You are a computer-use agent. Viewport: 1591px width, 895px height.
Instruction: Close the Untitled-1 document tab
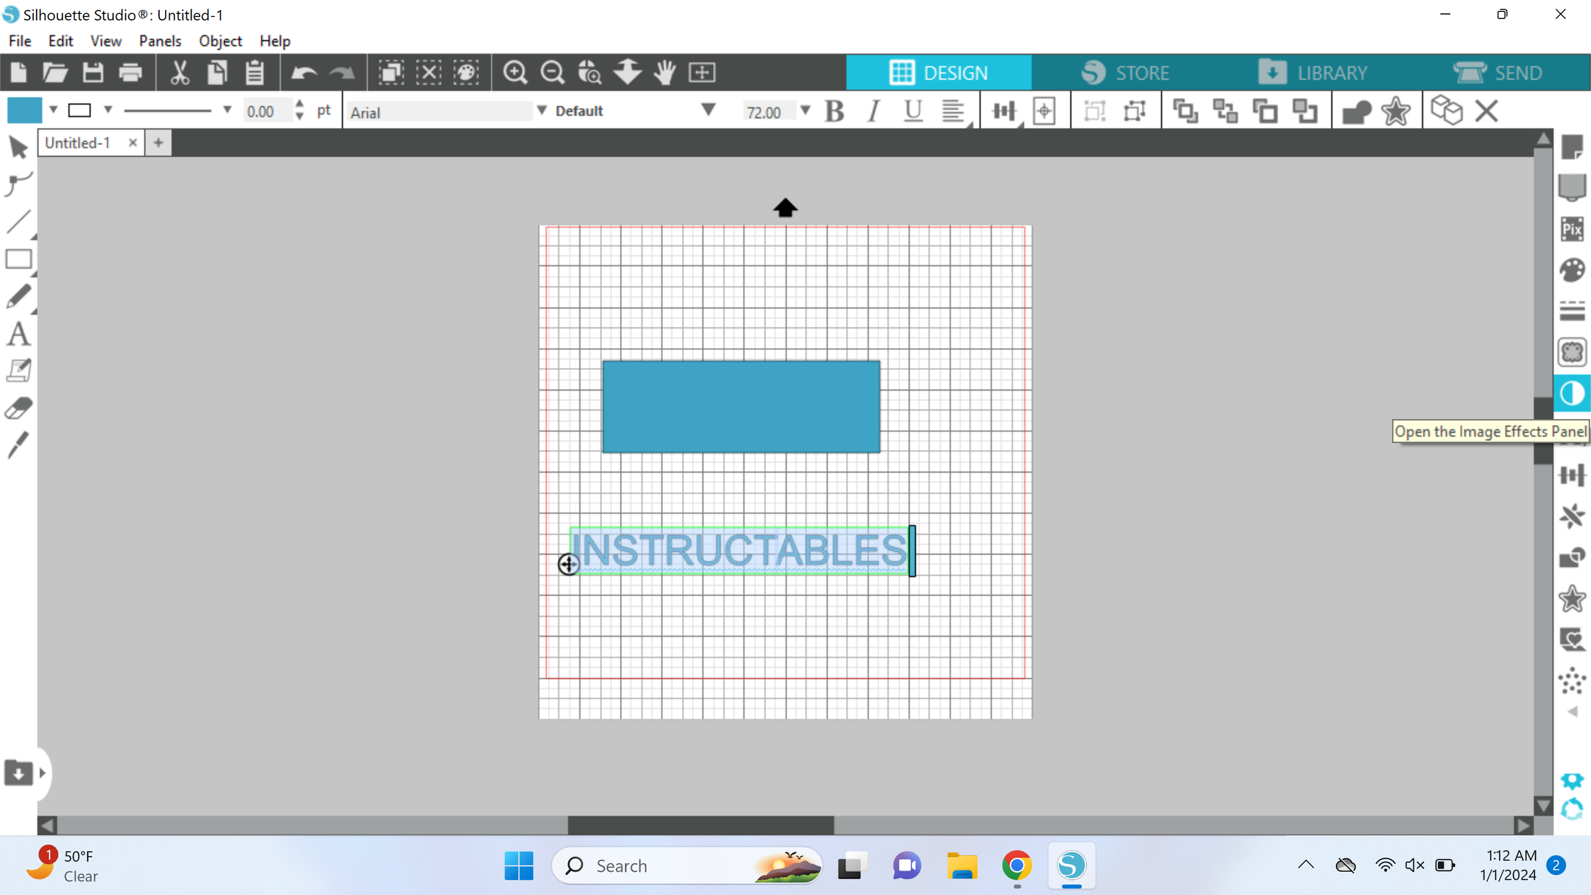pyautogui.click(x=133, y=143)
